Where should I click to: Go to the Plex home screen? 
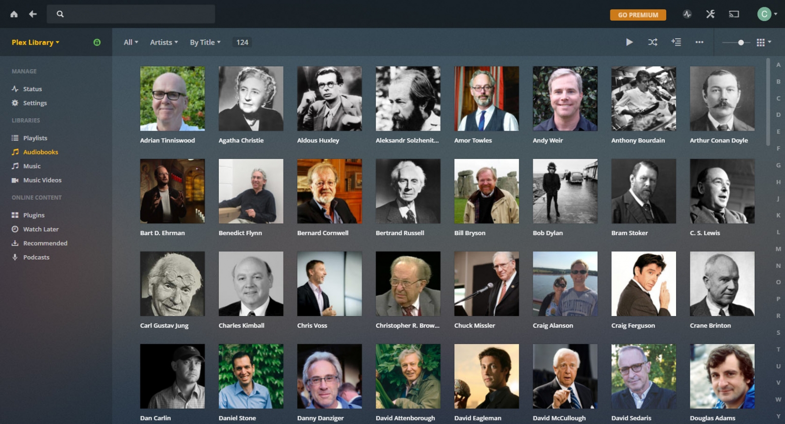tap(14, 14)
